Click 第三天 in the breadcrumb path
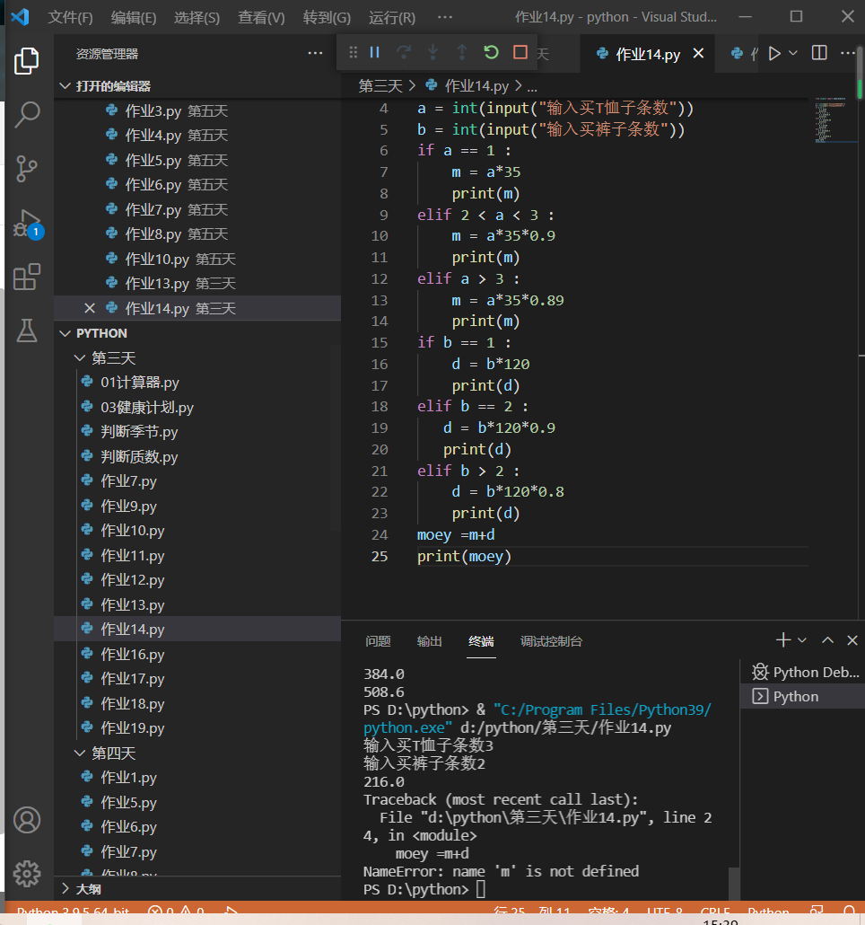Viewport: 865px width, 925px height. tap(380, 86)
